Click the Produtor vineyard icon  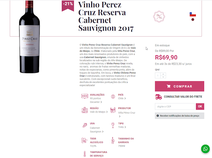pos(113,110)
